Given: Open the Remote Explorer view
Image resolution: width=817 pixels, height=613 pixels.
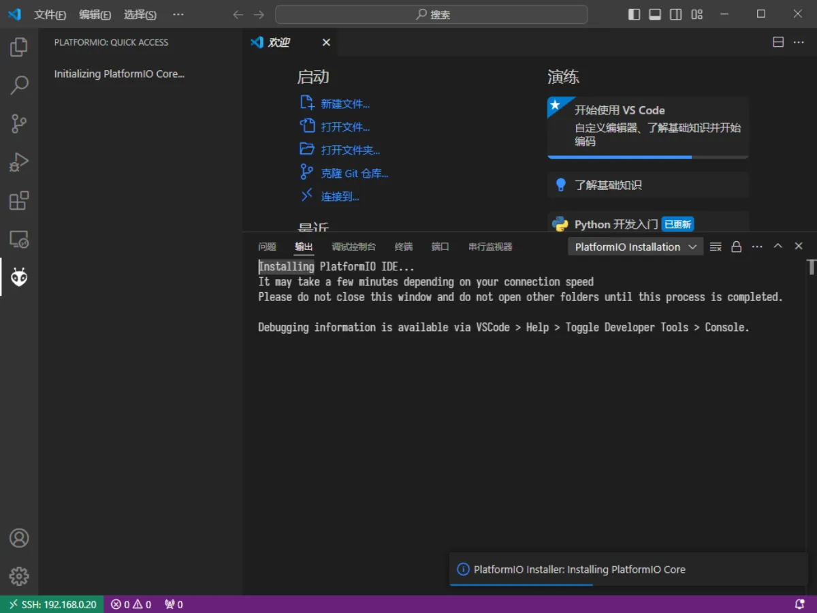Looking at the screenshot, I should [20, 239].
